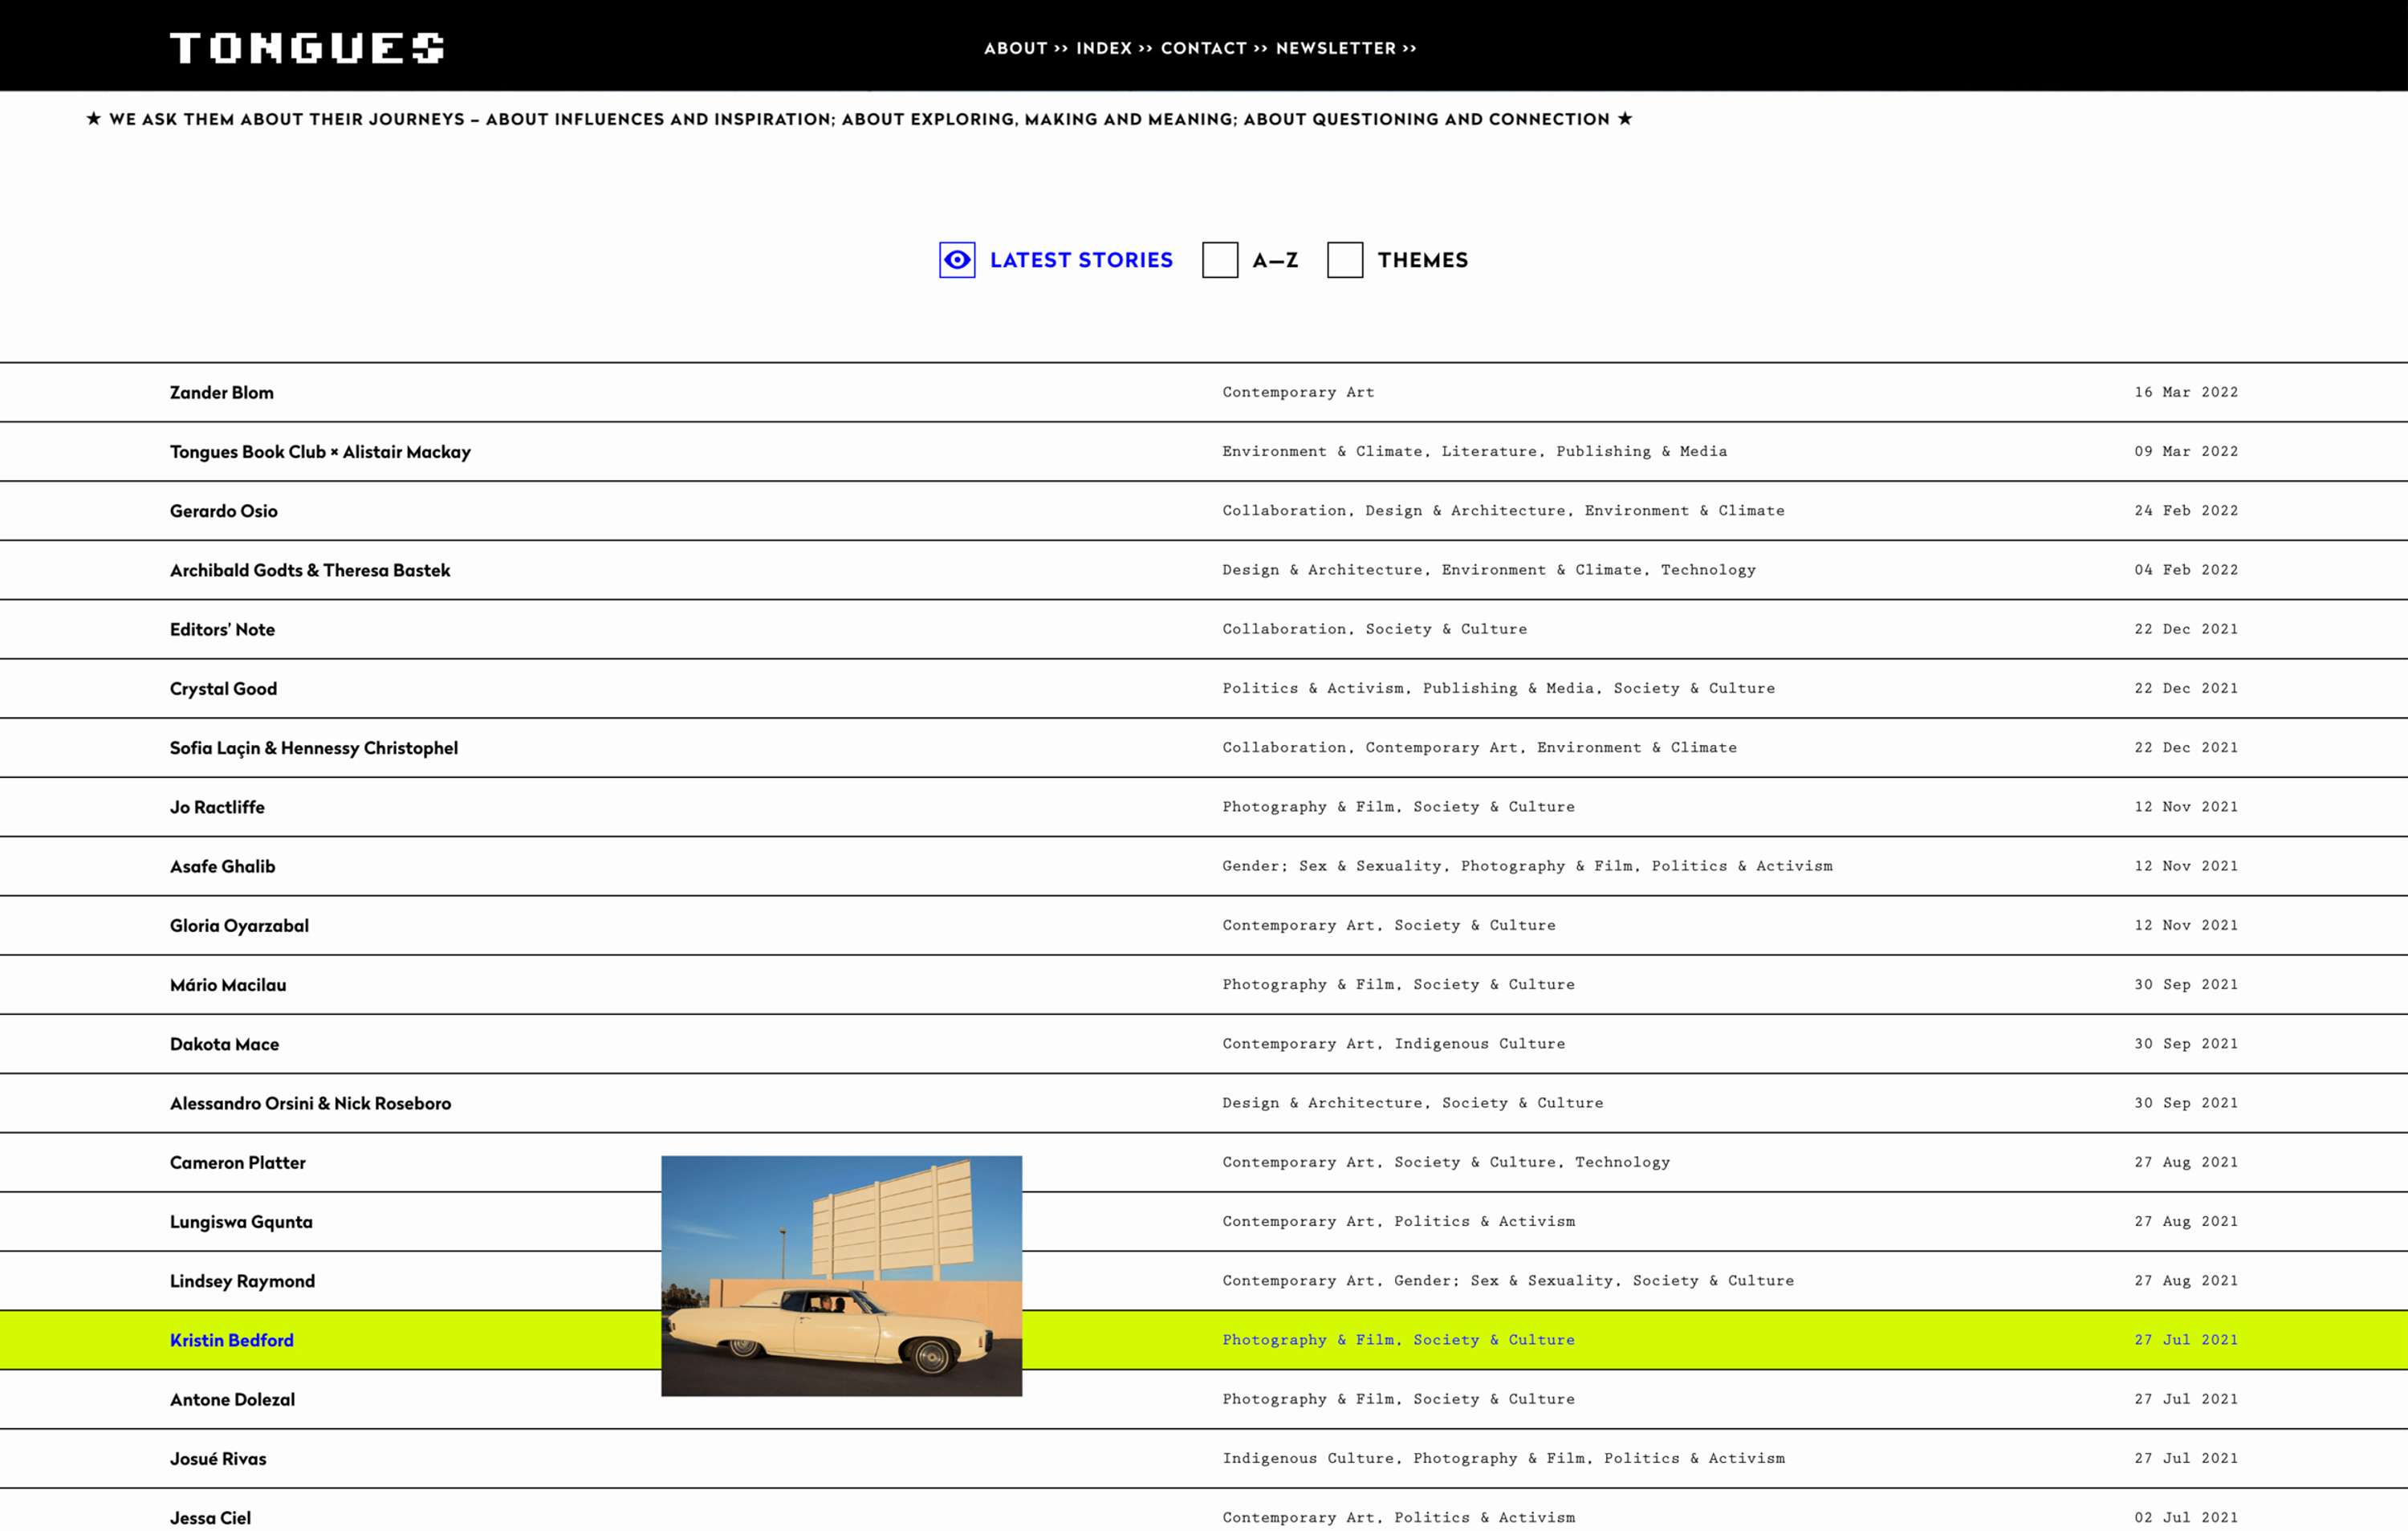Check the Themes checkbox
The width and height of the screenshot is (2408, 1531).
tap(1344, 260)
